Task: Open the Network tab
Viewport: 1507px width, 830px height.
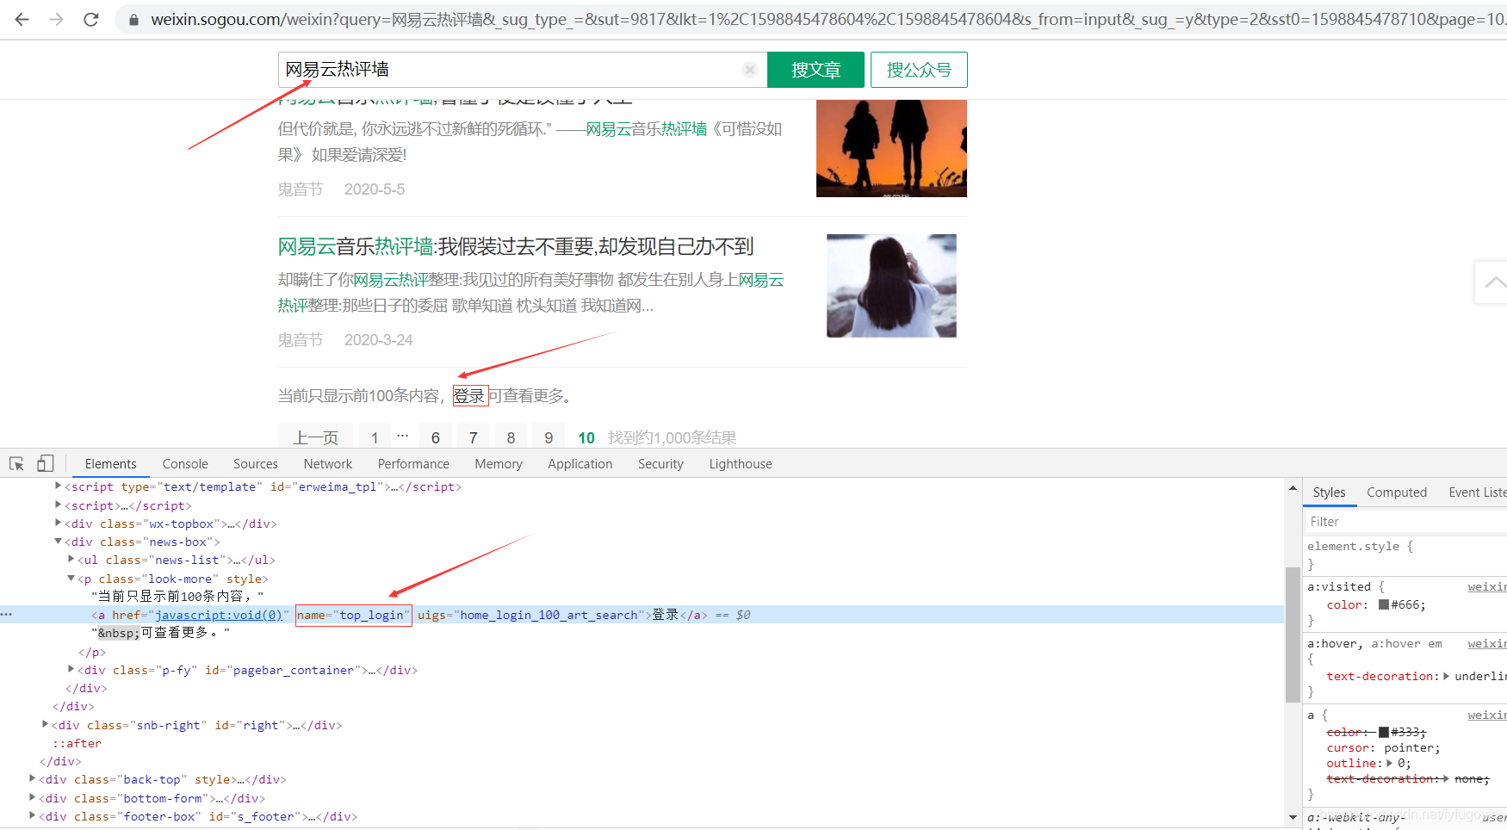Action: pyautogui.click(x=328, y=464)
